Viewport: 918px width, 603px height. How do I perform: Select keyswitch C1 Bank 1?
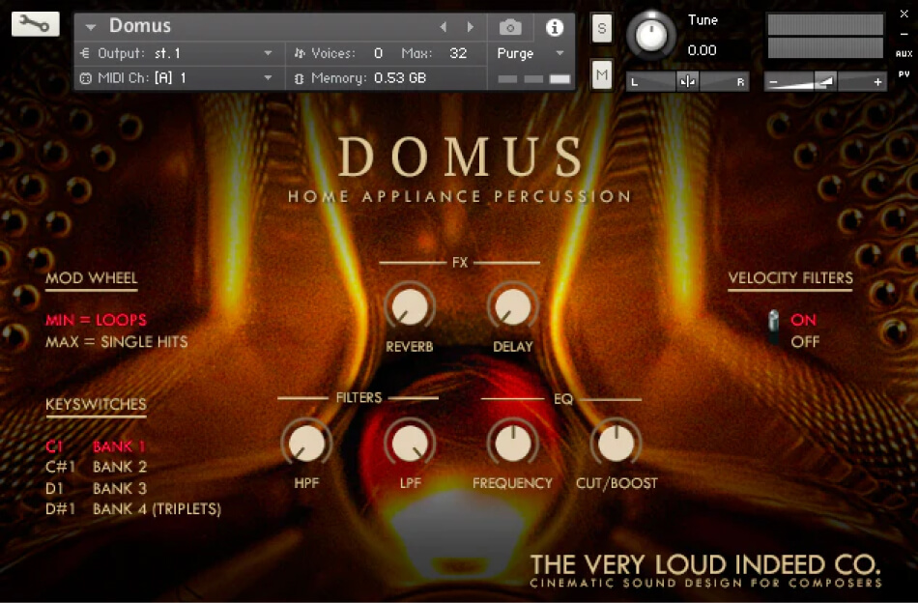(96, 446)
